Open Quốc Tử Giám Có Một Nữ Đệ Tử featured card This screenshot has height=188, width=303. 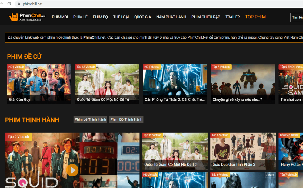107,84
